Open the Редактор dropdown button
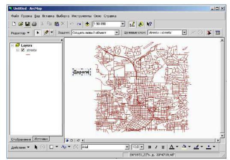This screenshot has width=230, height=160. coord(20,33)
